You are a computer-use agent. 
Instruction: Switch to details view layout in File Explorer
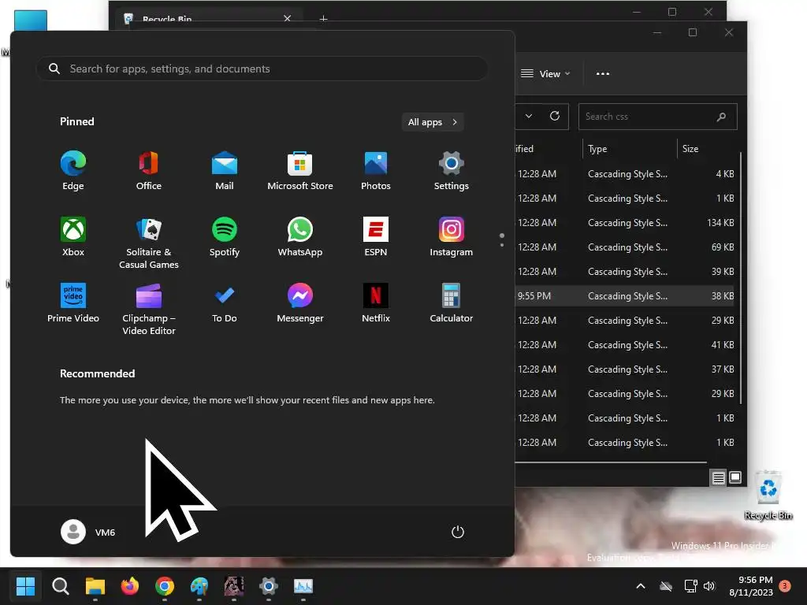click(x=718, y=478)
